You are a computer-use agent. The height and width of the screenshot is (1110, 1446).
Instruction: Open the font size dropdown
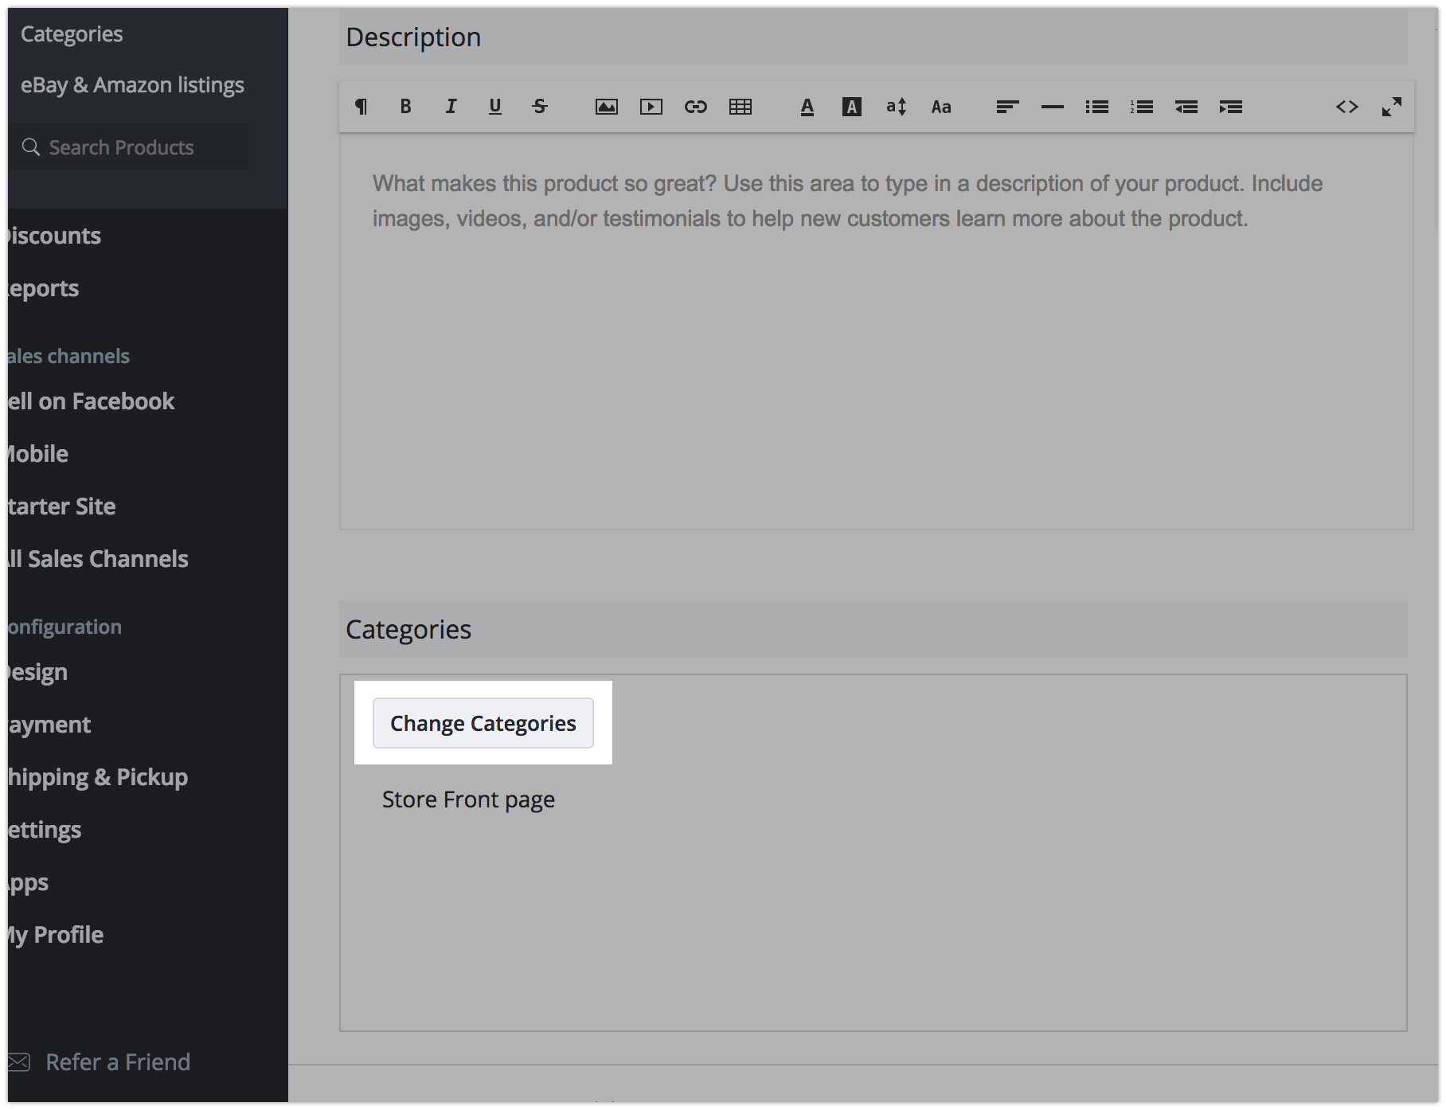click(897, 107)
